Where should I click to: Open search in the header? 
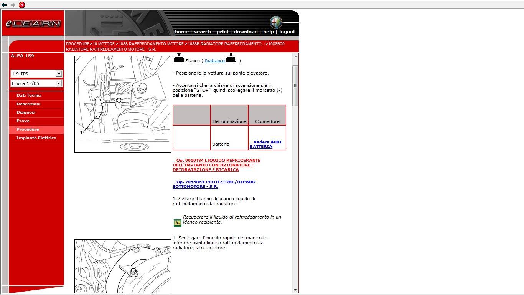[x=202, y=32]
